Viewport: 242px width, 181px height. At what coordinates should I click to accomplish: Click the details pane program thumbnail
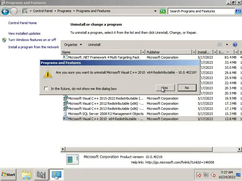click(72, 159)
